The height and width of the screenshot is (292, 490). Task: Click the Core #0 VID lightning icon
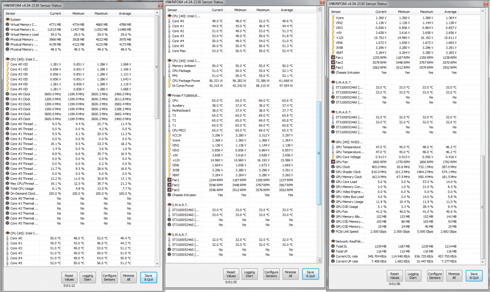7,64
